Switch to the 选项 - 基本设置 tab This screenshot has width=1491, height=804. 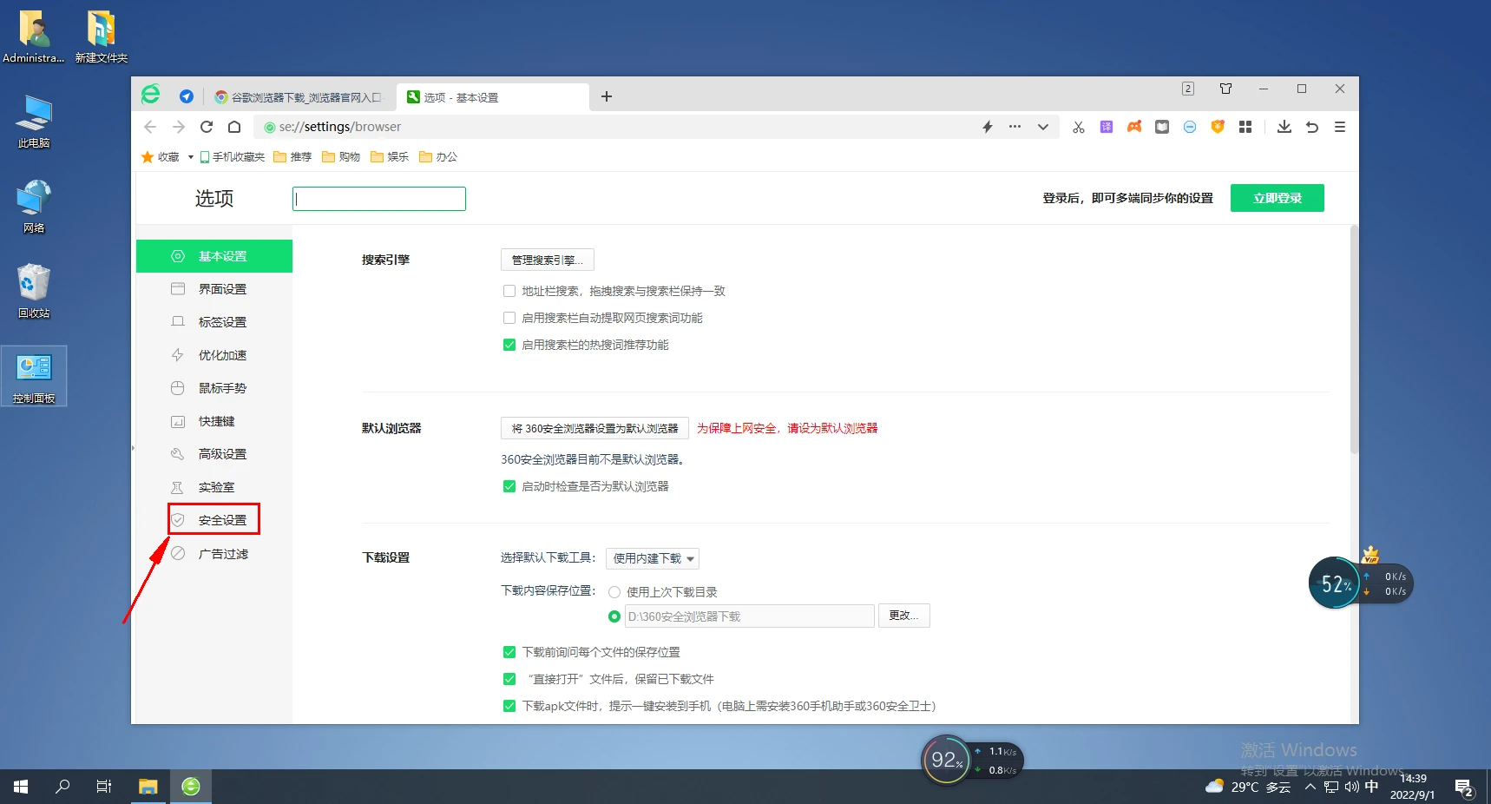pyautogui.click(x=493, y=97)
